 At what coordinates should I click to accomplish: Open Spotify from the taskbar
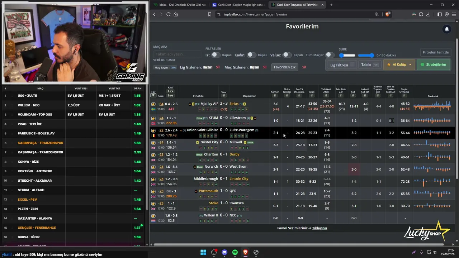235,252
